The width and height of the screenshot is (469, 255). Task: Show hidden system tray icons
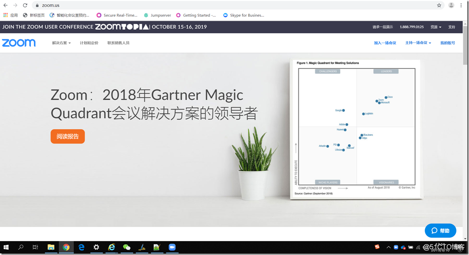point(388,247)
